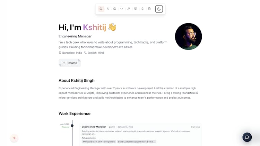This screenshot has height=146, width=260.
Task: Click the 'Managed team of 9-12 engineers' tag
Action: pos(99,142)
